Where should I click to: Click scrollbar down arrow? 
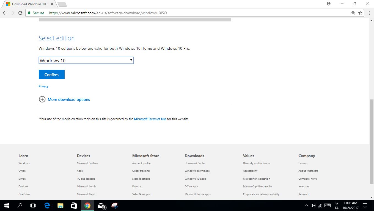click(372, 198)
